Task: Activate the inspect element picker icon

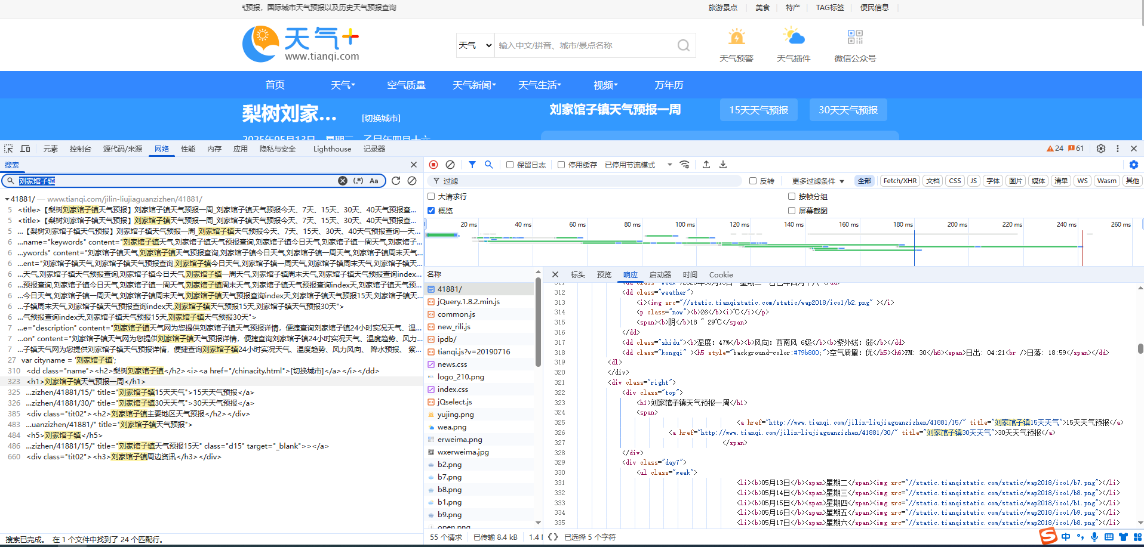Action: coord(8,149)
